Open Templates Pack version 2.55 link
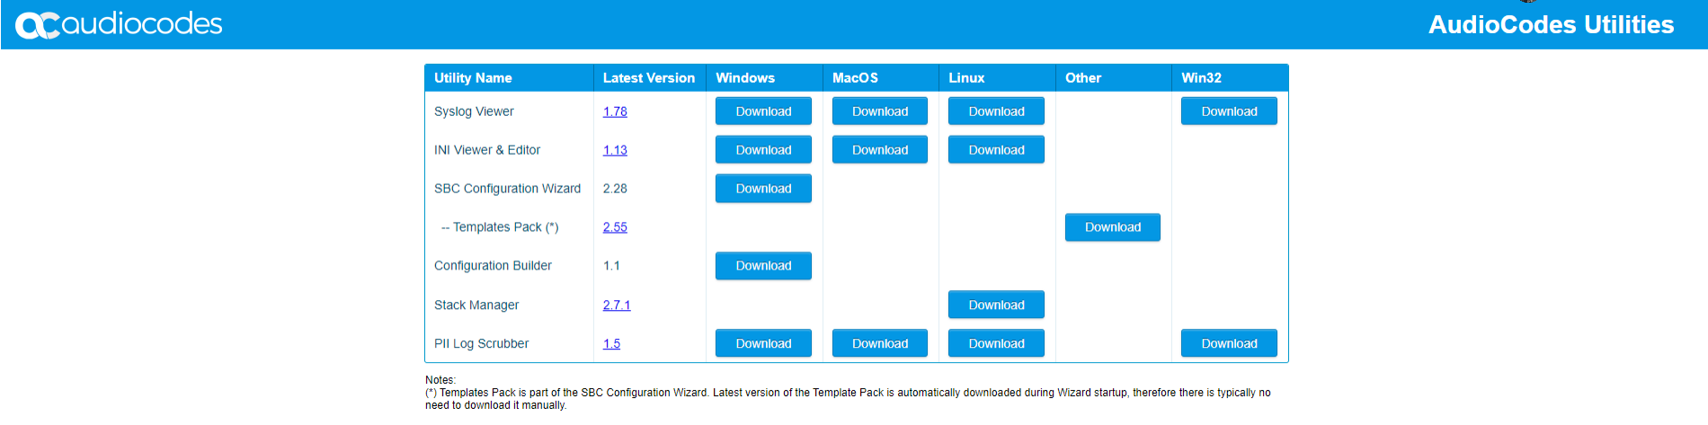Screen dimensions: 1708x425 (x=615, y=227)
